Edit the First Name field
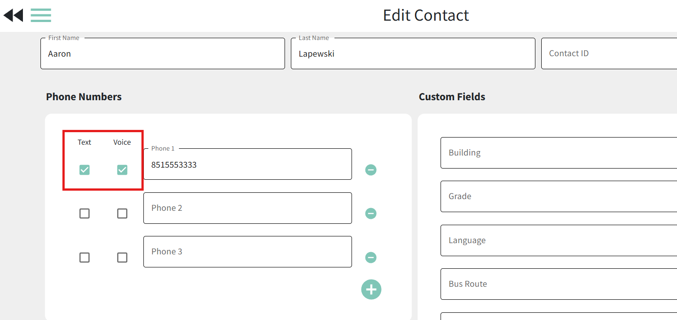 [x=162, y=54]
